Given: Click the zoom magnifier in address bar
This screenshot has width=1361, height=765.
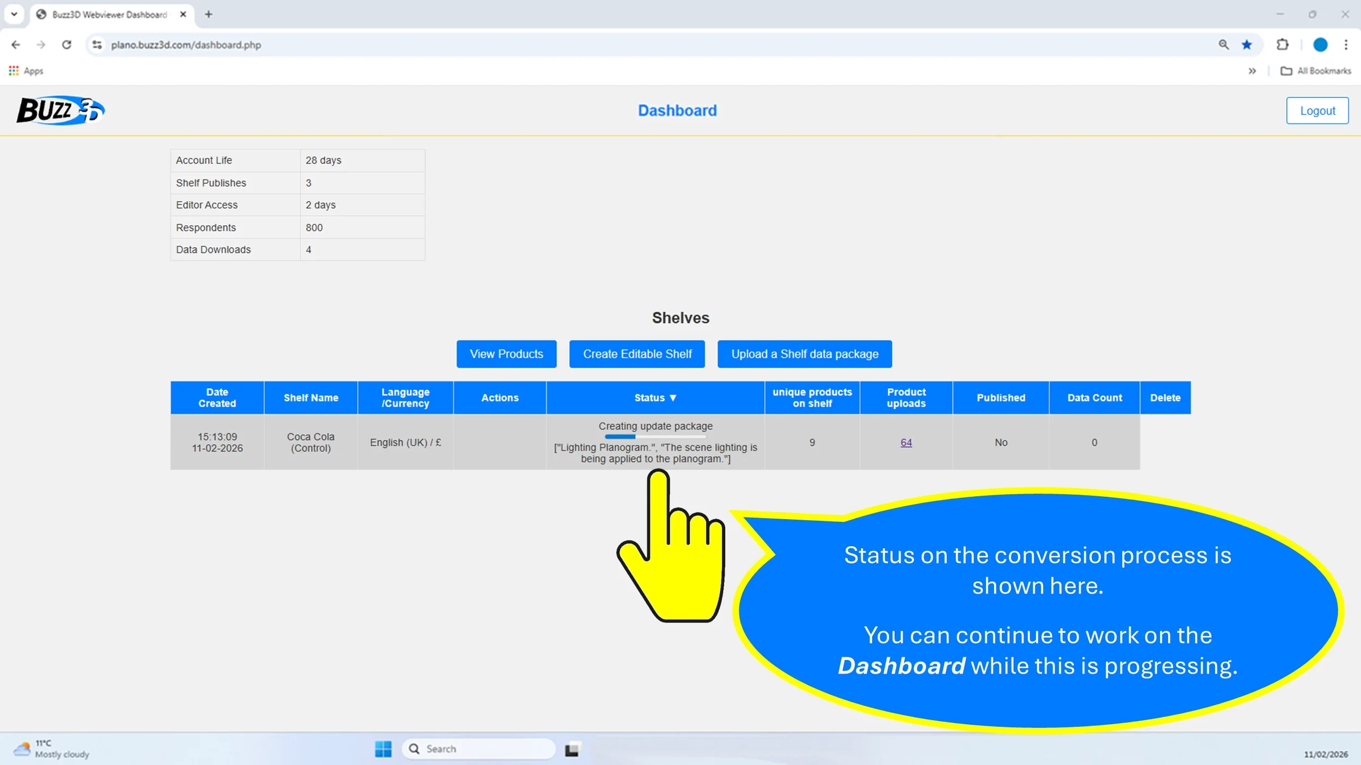Looking at the screenshot, I should point(1223,45).
